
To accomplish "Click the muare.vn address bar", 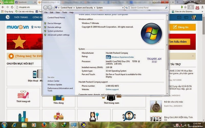I will pos(29,7).
